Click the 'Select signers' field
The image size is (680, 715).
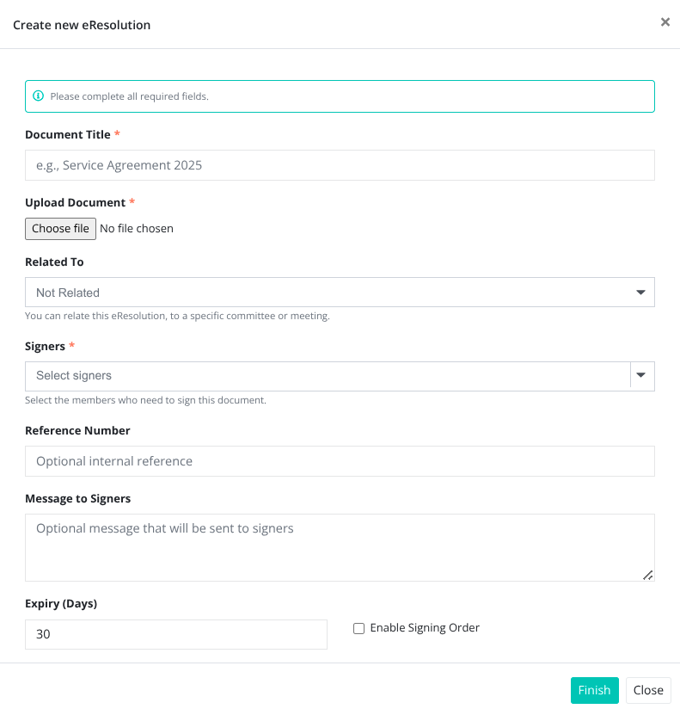point(327,376)
